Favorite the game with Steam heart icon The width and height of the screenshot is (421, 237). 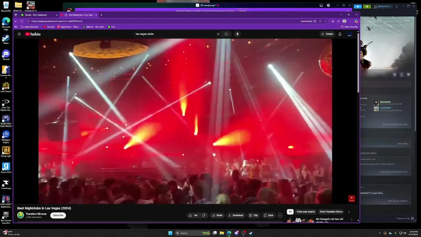tap(409, 75)
